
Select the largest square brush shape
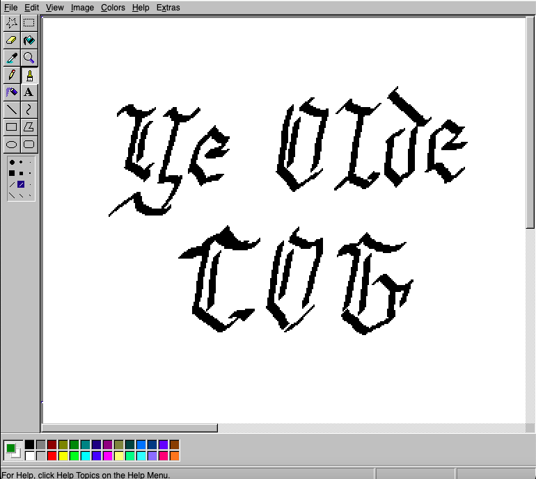coord(12,173)
